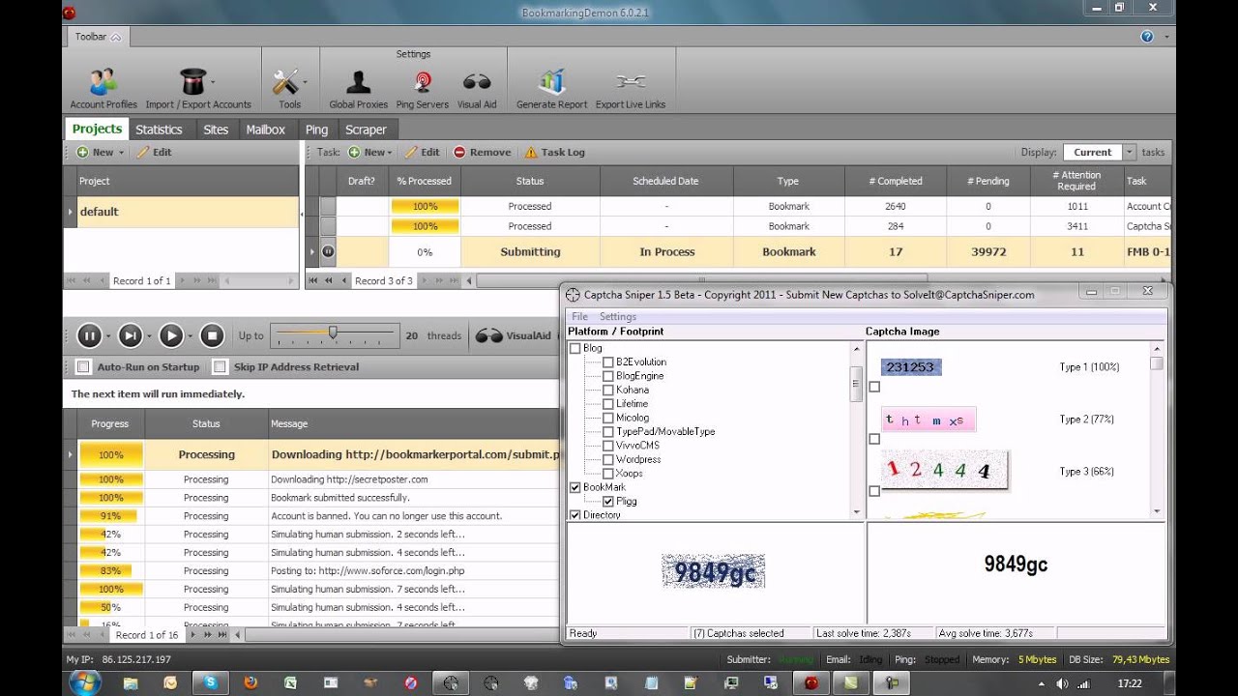Open the New project dropdown arrow

[122, 152]
